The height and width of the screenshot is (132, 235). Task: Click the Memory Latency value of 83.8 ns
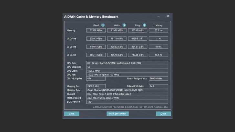pyautogui.click(x=158, y=30)
